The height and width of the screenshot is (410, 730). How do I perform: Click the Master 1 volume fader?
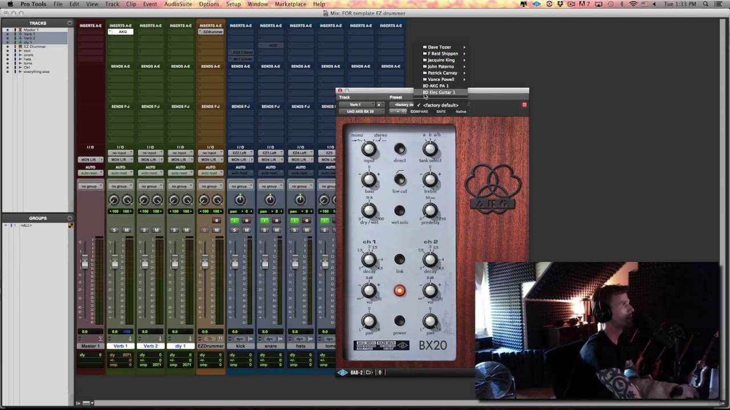click(85, 262)
